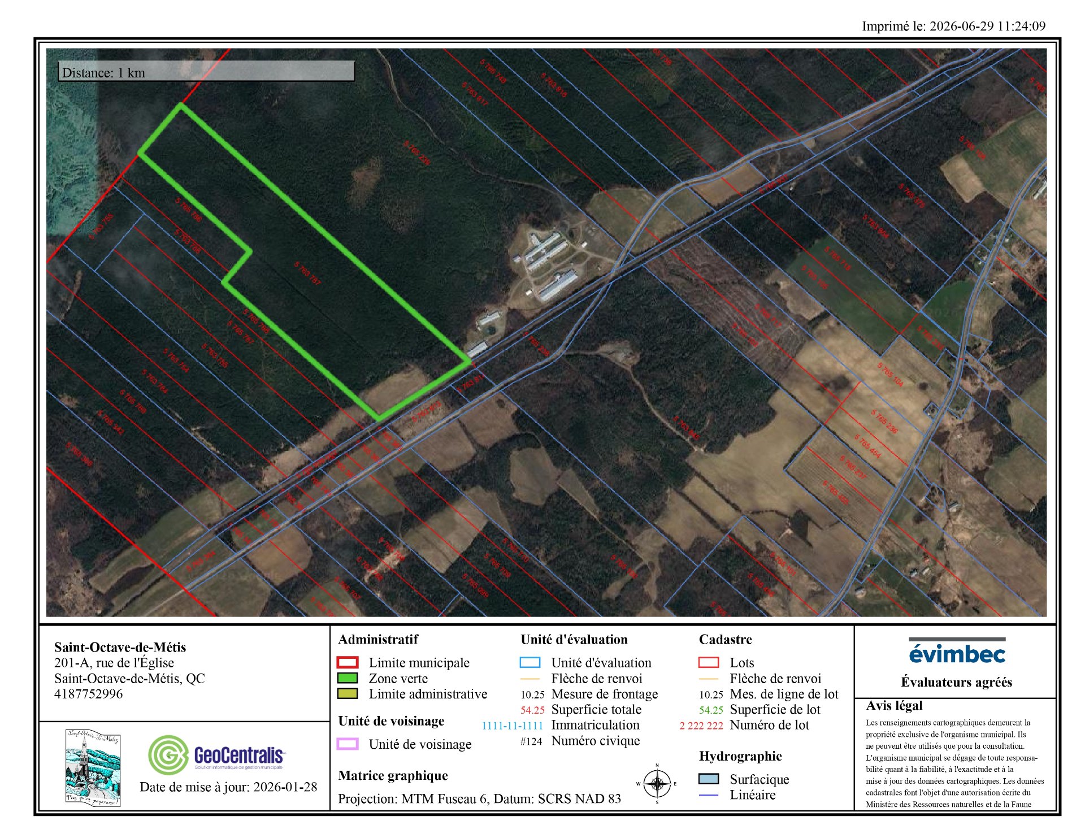Click lot number 5 765 454

click(x=867, y=446)
